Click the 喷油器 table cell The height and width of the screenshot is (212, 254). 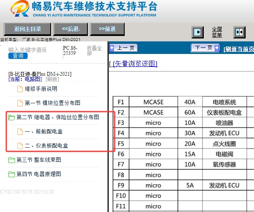224,123
